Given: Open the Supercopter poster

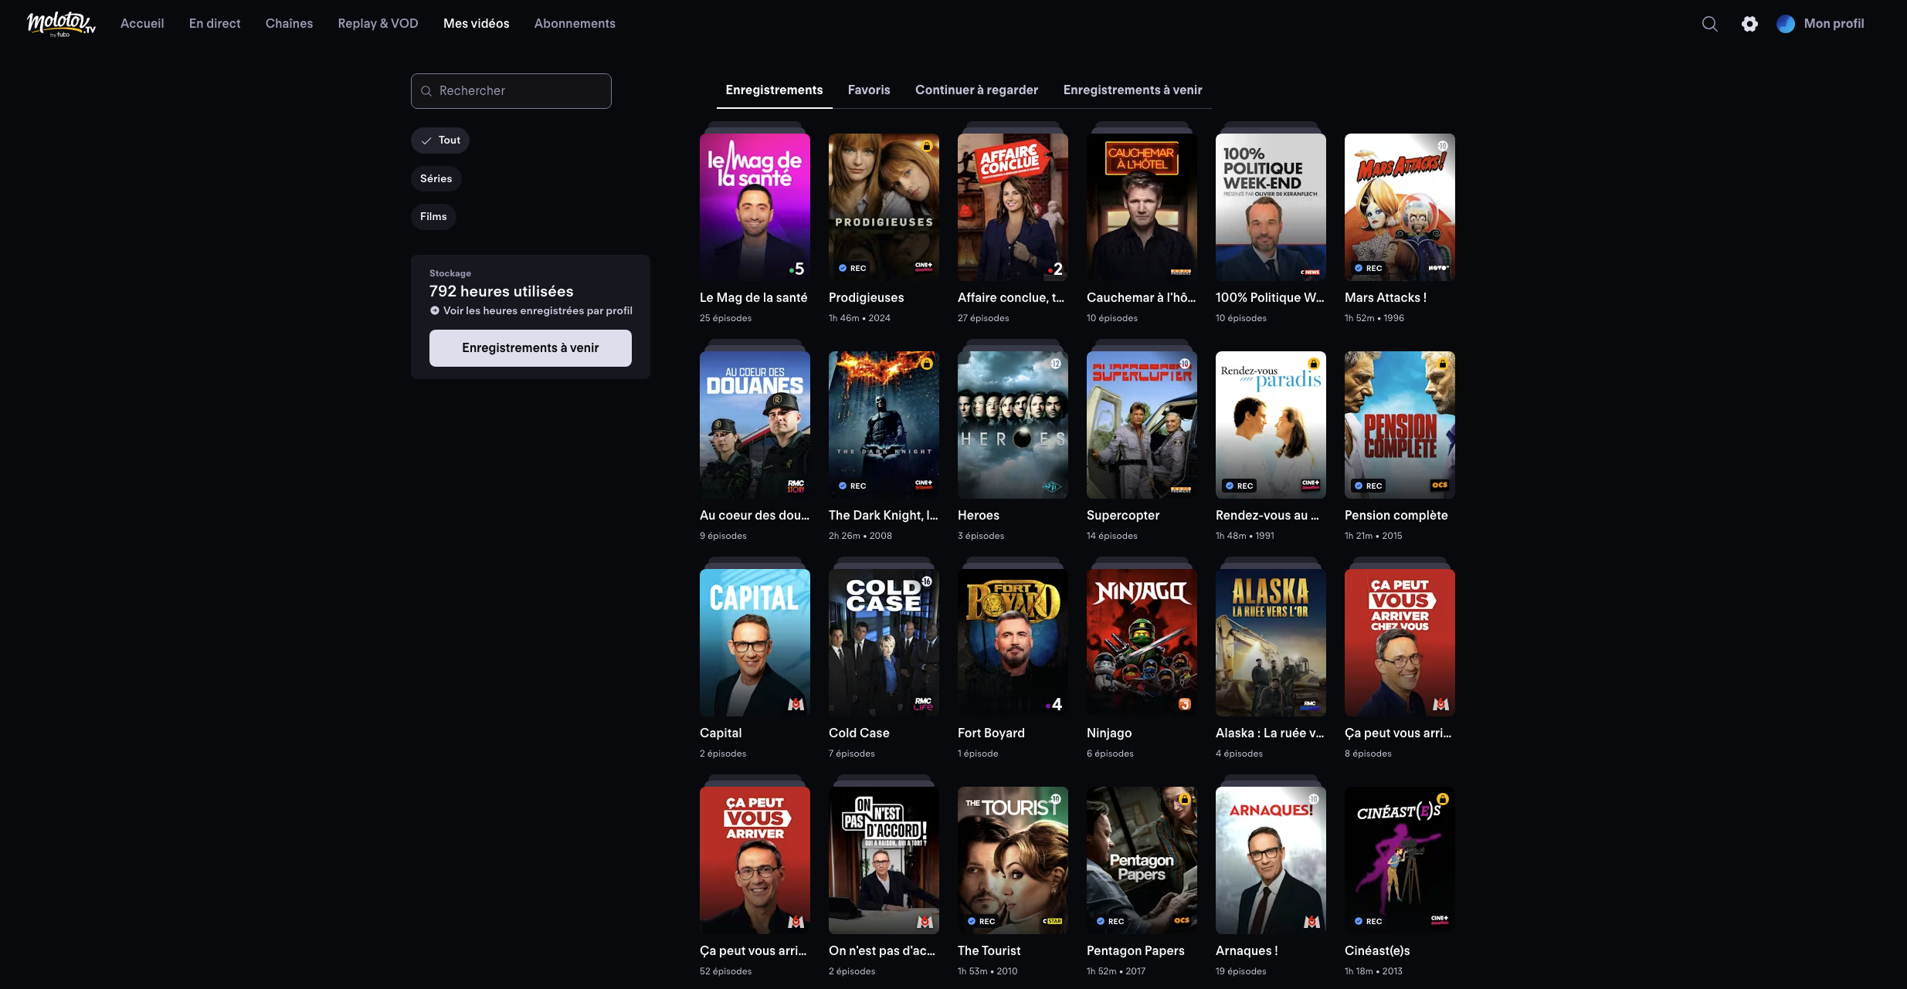Looking at the screenshot, I should pyautogui.click(x=1142, y=425).
